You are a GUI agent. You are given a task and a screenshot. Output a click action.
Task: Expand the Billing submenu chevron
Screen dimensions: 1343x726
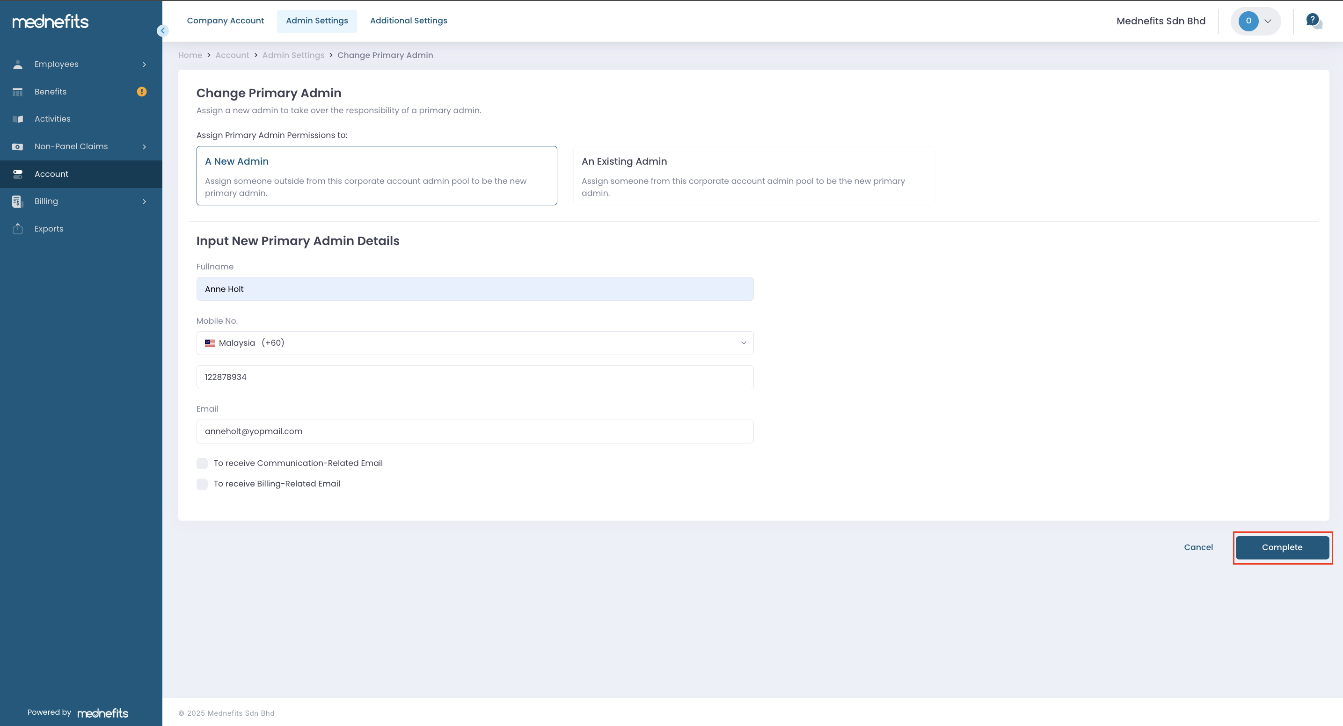click(145, 201)
